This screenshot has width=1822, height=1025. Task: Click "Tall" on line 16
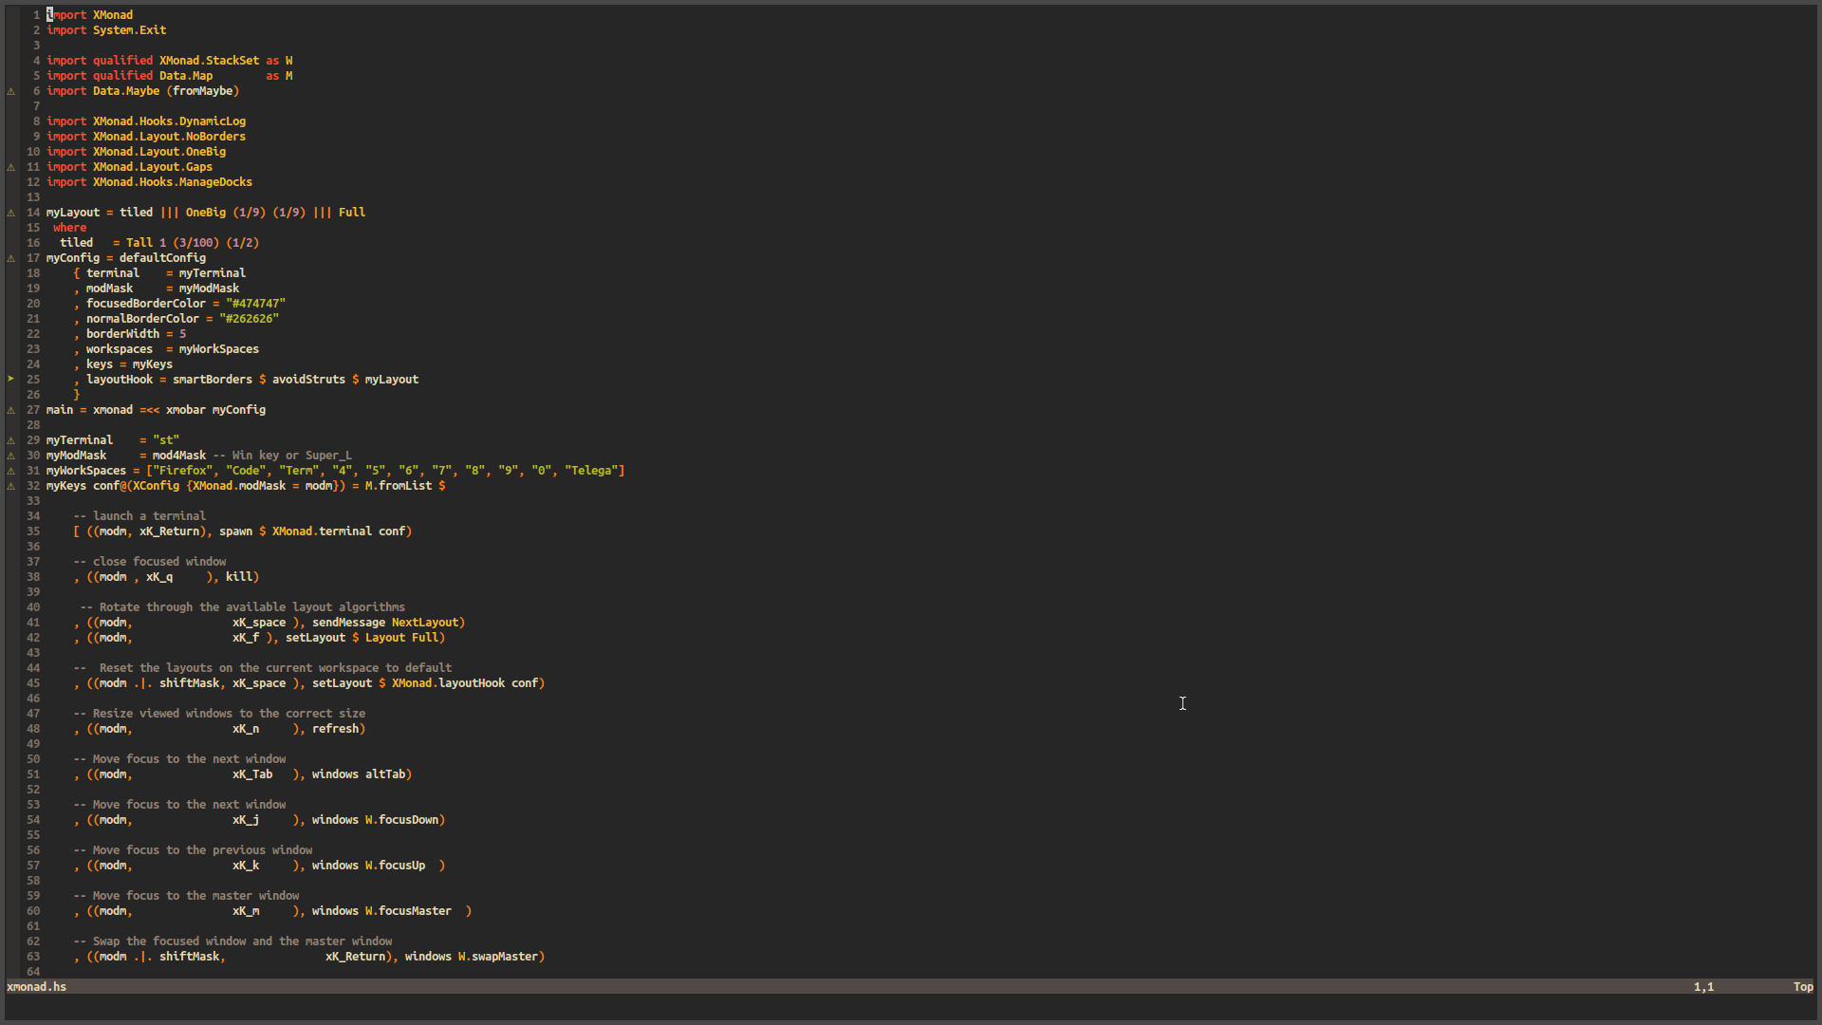tap(139, 243)
